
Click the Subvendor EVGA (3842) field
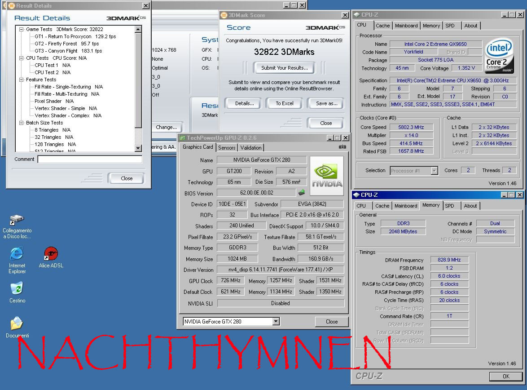pos(312,204)
